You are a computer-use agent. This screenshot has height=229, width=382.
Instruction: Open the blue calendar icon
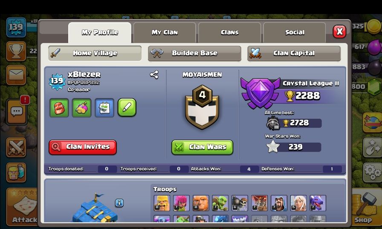point(104,108)
